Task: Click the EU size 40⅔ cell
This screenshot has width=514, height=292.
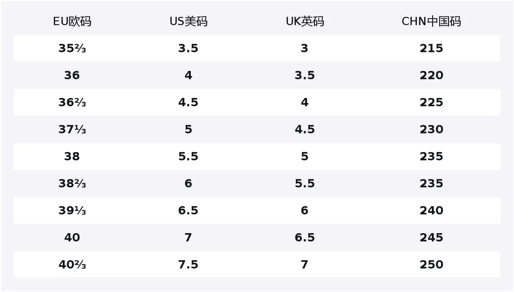Action: coord(72,265)
